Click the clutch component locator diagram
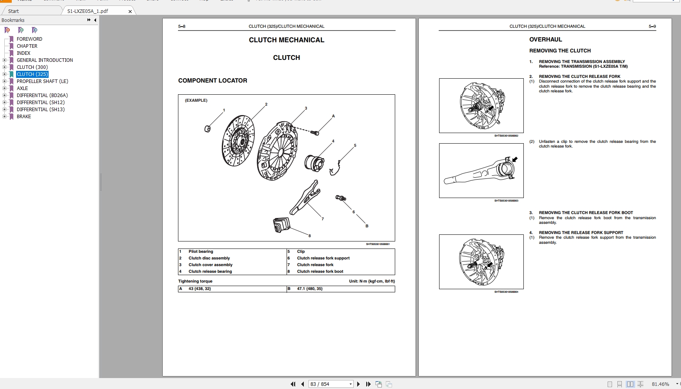This screenshot has width=681, height=389. pyautogui.click(x=287, y=168)
